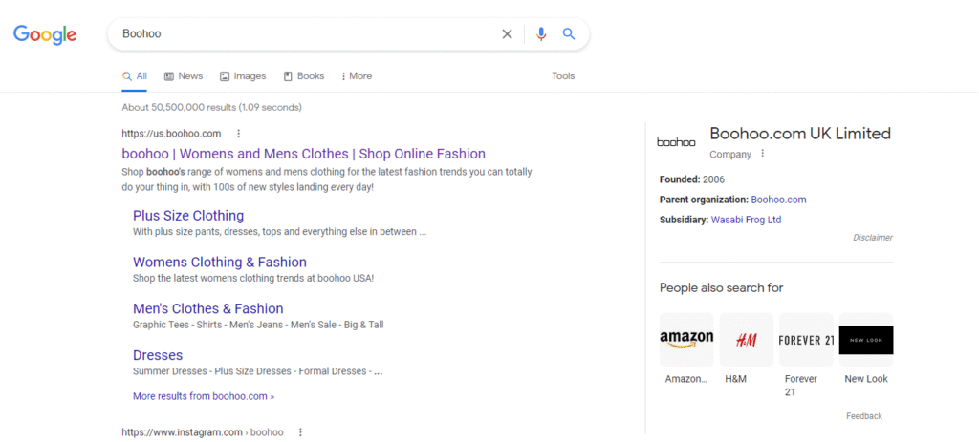Click the magnifying glass search button
This screenshot has height=442, width=979.
(569, 34)
